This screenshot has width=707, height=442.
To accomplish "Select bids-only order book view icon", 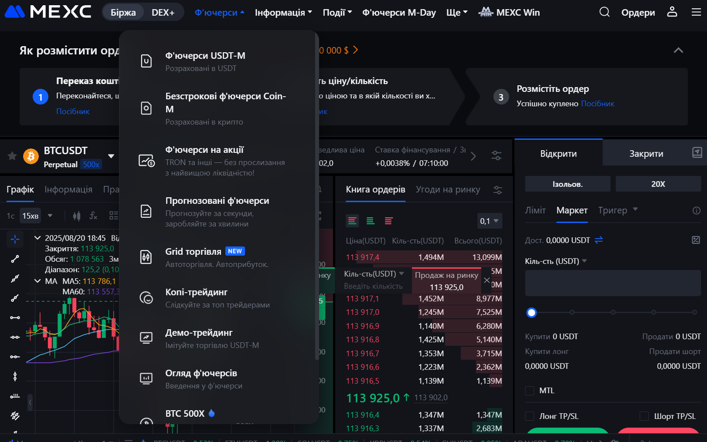I will (x=370, y=221).
